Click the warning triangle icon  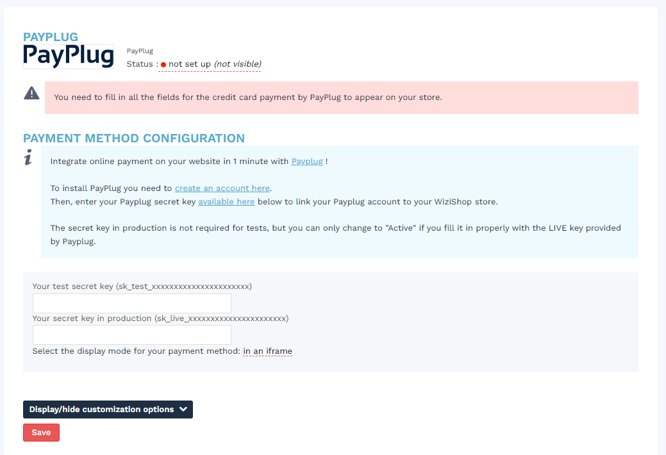pos(31,93)
